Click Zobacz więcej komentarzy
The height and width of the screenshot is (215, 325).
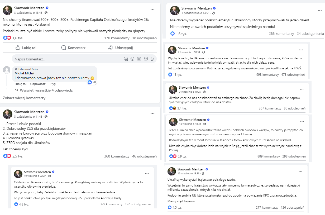point(24,98)
